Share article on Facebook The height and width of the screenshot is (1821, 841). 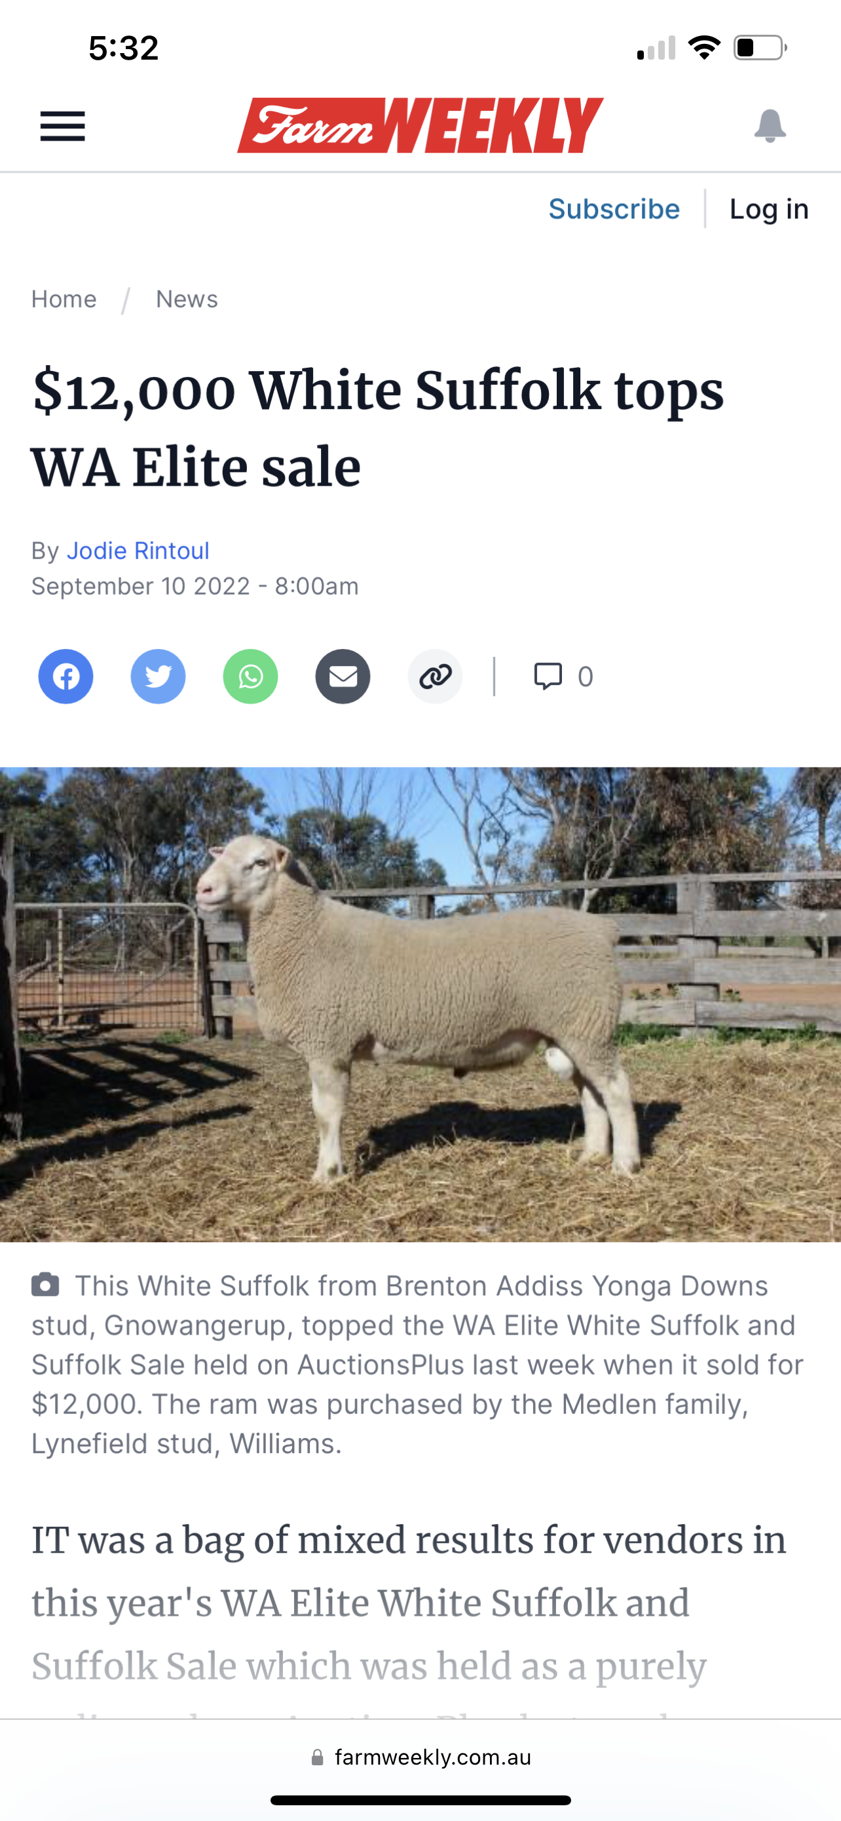tap(65, 676)
